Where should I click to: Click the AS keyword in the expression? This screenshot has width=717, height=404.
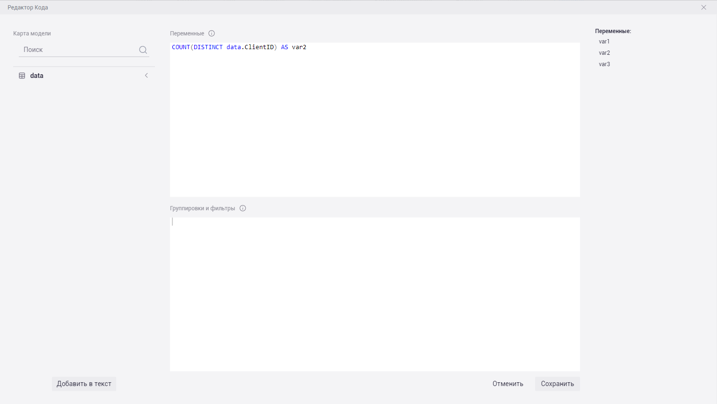pos(284,47)
